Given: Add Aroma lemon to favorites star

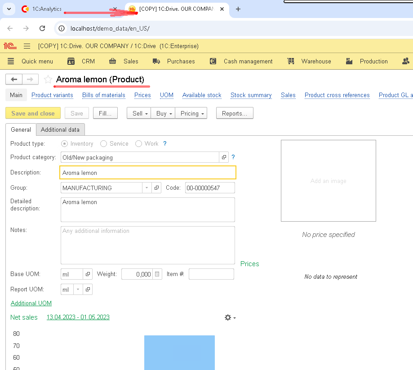Looking at the screenshot, I should [48, 80].
